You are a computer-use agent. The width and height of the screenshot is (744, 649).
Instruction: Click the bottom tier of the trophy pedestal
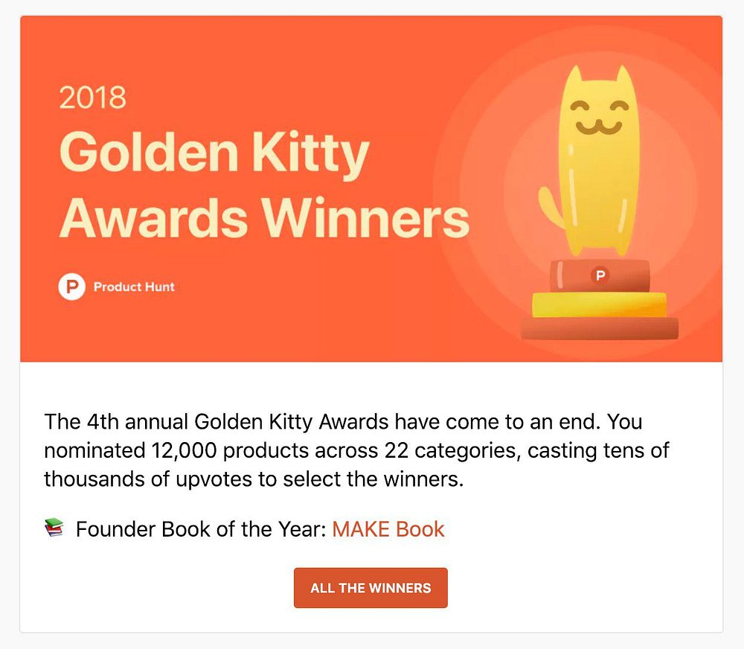[600, 328]
